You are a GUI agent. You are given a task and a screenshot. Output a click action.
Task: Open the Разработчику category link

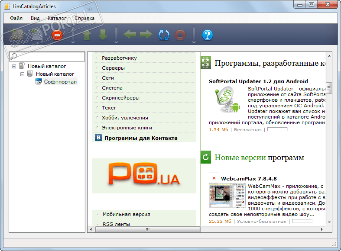tap(120, 58)
